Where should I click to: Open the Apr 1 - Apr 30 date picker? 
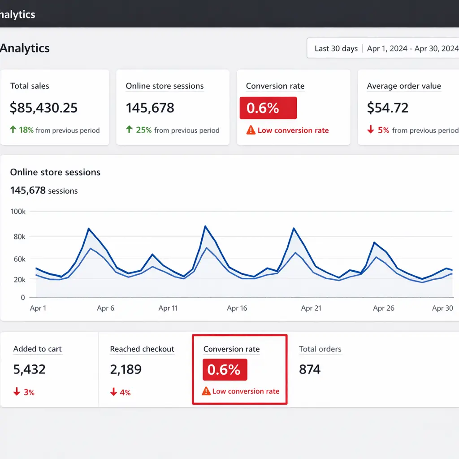point(411,48)
